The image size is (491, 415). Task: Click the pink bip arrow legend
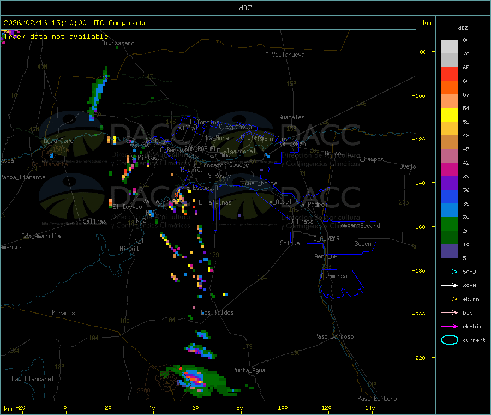coord(450,312)
